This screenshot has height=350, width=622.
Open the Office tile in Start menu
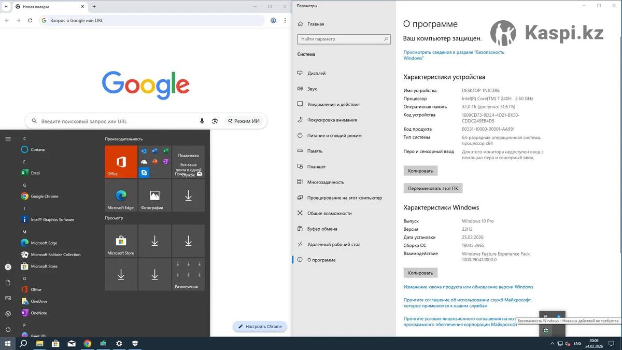pyautogui.click(x=121, y=162)
